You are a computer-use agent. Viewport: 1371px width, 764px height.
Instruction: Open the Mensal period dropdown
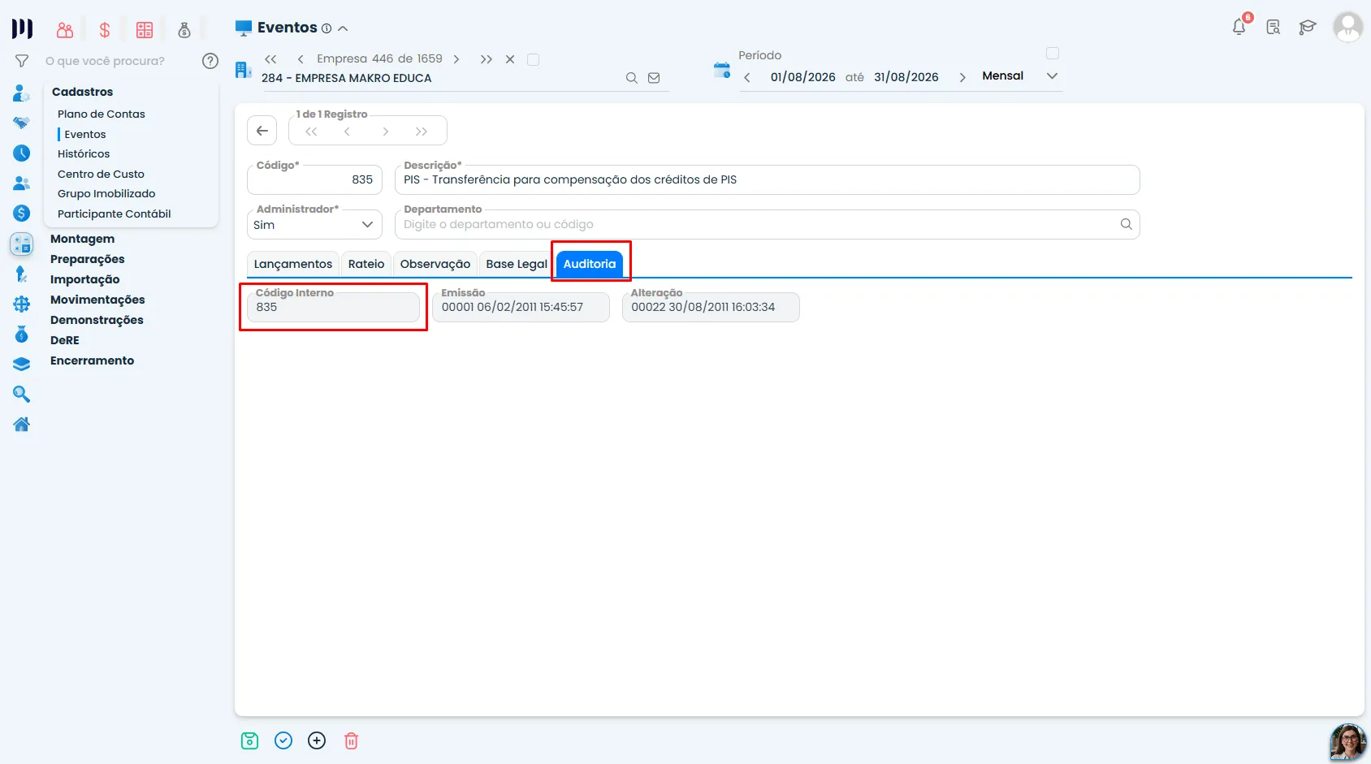[x=1020, y=76]
